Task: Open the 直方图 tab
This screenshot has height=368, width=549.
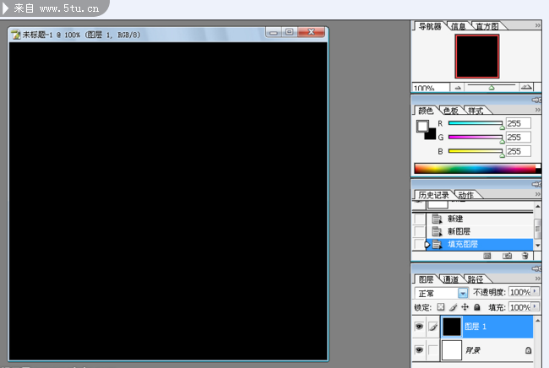Action: tap(486, 27)
